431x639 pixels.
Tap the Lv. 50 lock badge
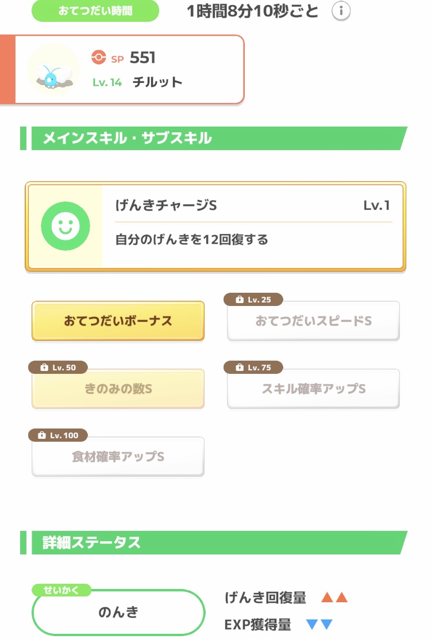tap(57, 368)
